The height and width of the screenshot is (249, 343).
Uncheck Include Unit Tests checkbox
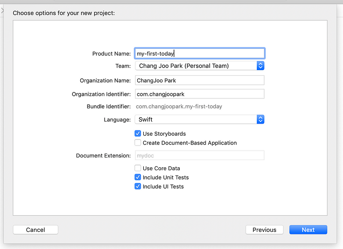(x=138, y=177)
